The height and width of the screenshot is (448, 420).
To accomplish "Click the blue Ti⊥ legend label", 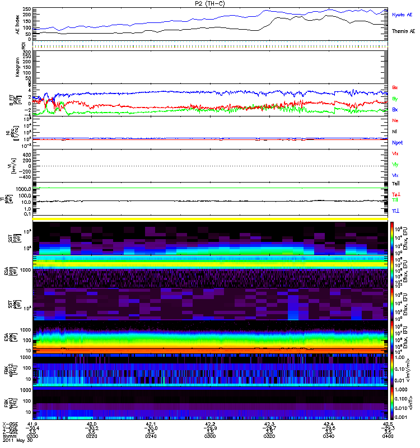I will (x=395, y=211).
